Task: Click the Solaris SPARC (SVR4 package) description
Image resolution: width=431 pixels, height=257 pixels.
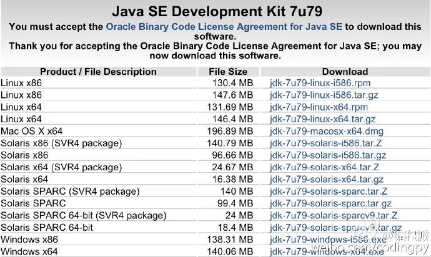Action: (x=70, y=192)
